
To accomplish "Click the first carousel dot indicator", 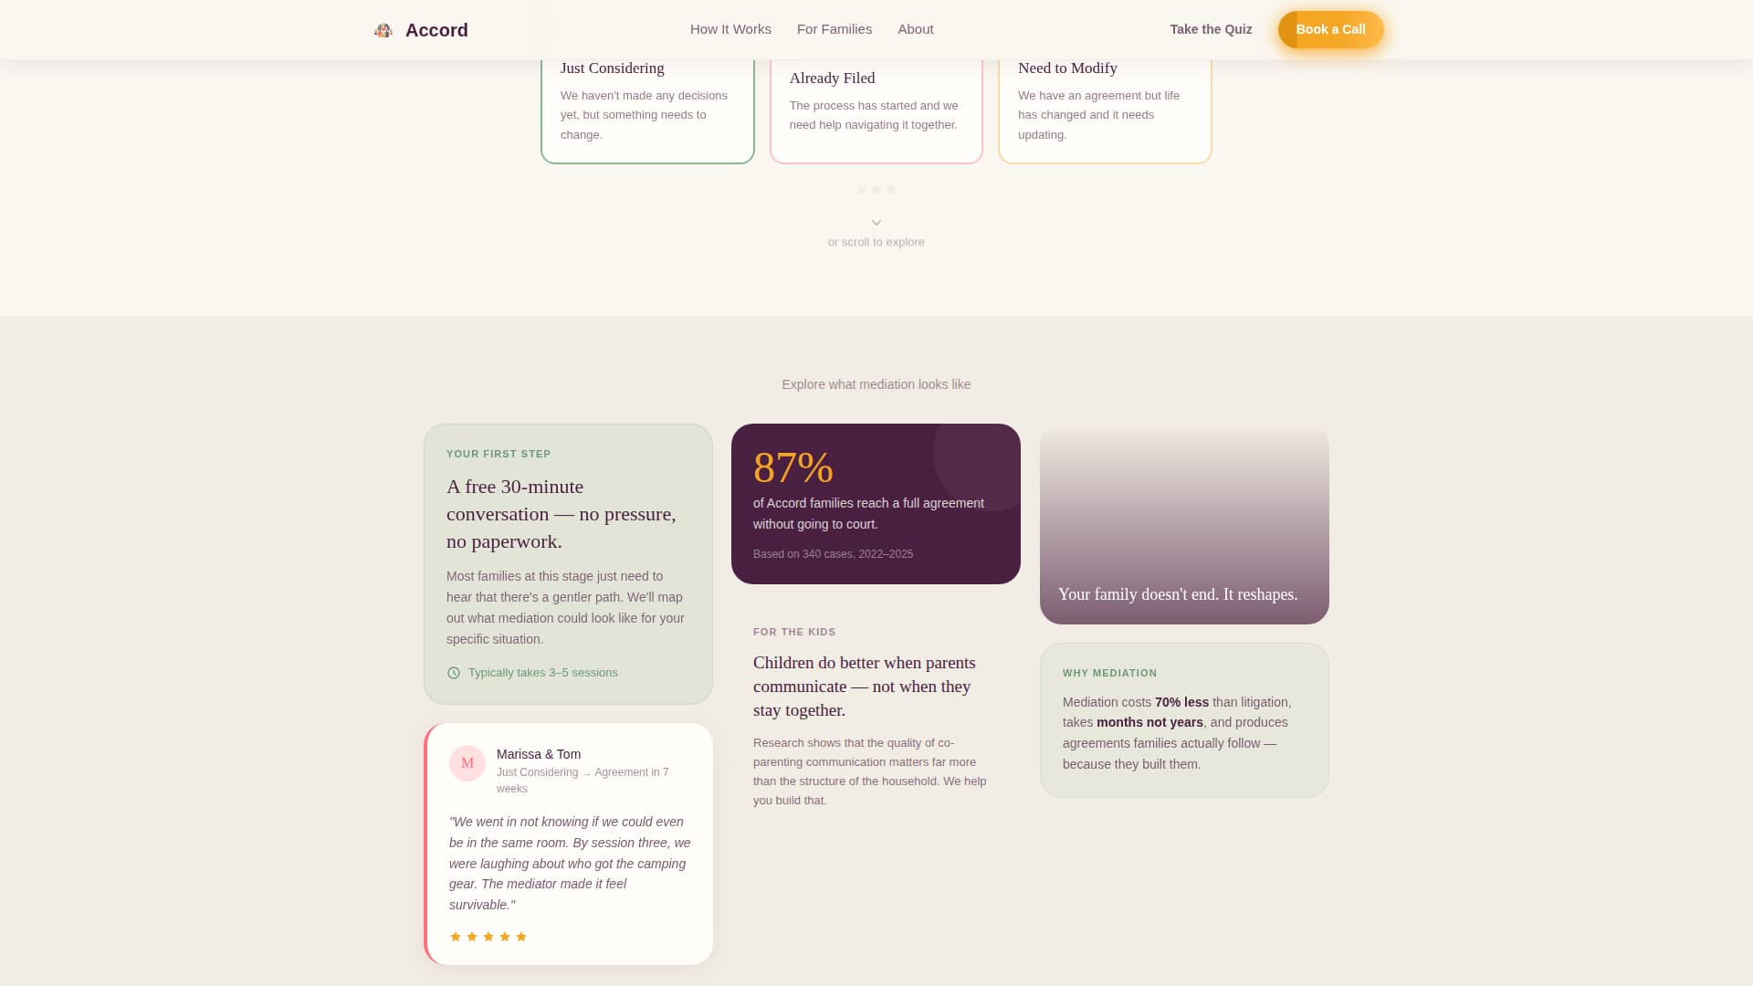I will pyautogui.click(x=862, y=190).
